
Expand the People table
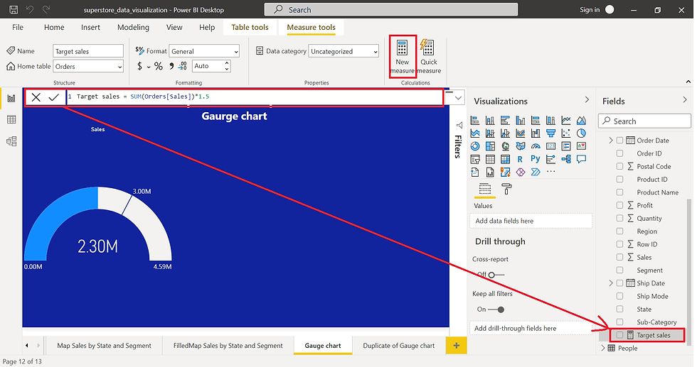(x=603, y=348)
